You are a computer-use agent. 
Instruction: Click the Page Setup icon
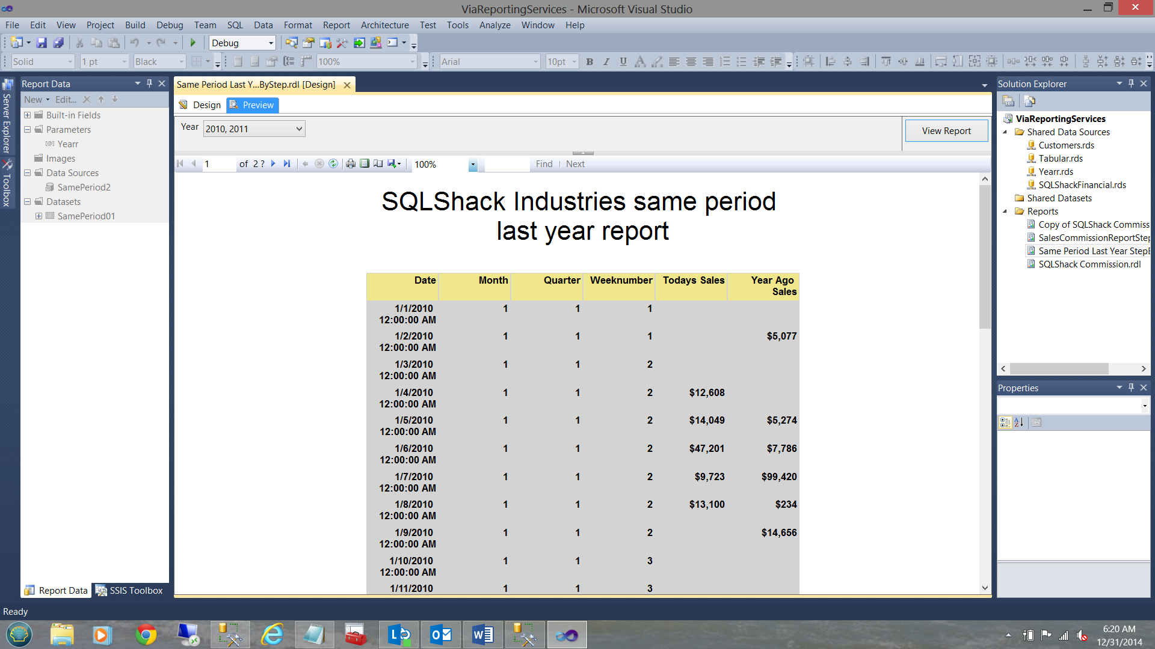pos(378,163)
